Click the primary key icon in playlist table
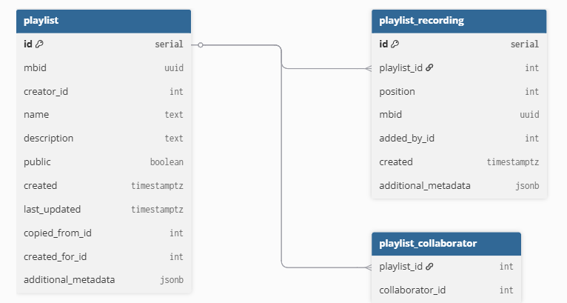The image size is (567, 303). 39,44
